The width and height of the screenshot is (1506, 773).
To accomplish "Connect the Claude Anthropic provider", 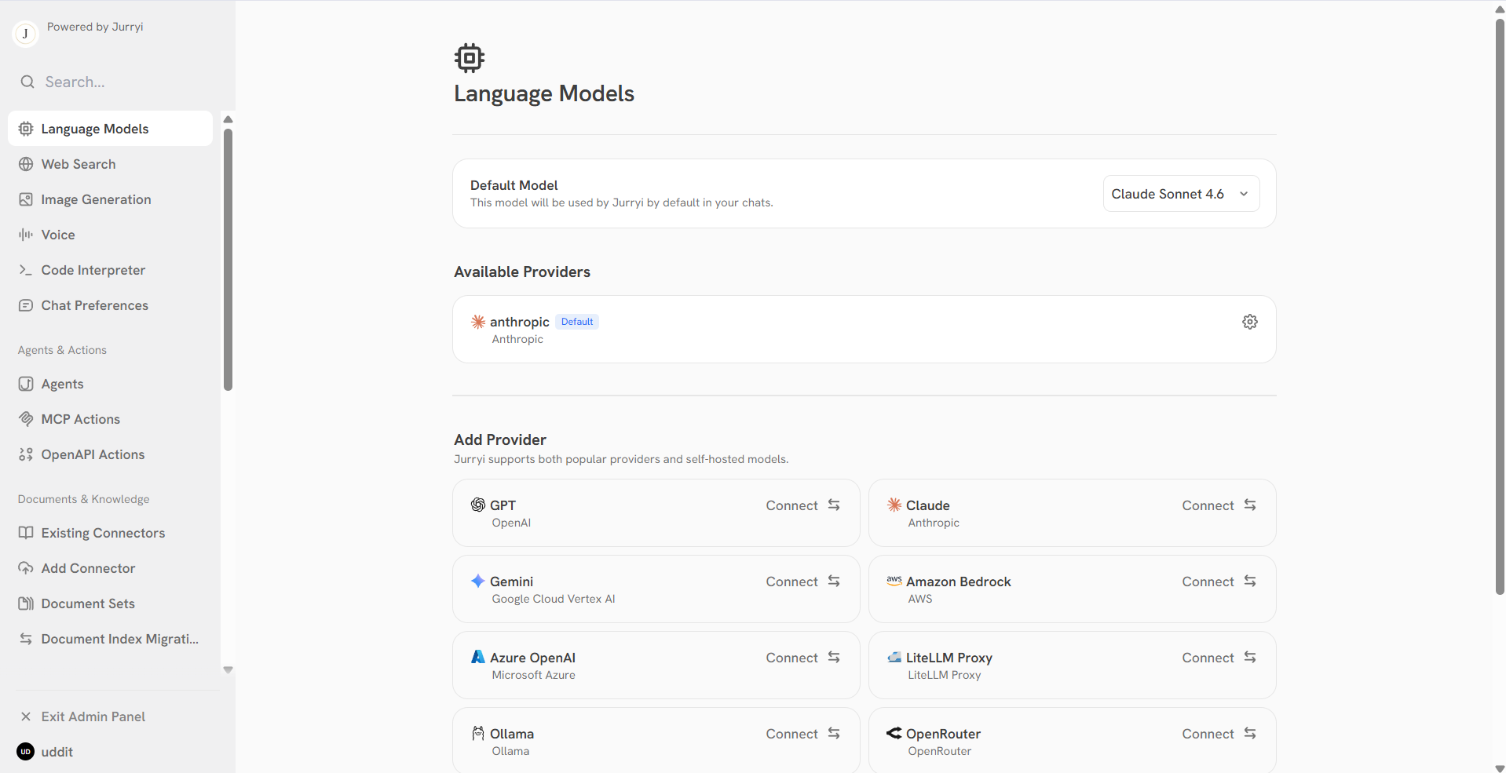I will [1218, 505].
